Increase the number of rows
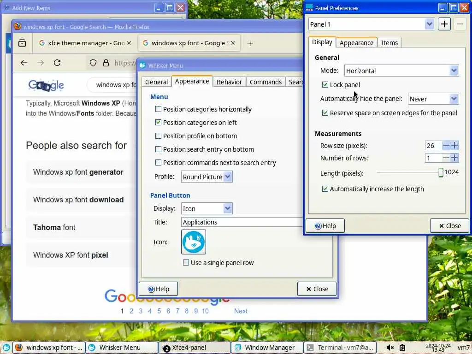Screen dimensions: 472x354 (x=454, y=158)
